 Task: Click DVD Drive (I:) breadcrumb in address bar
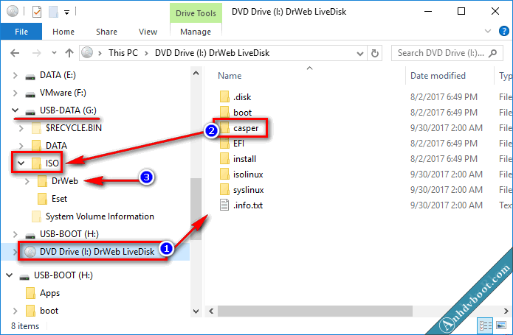pyautogui.click(x=212, y=53)
